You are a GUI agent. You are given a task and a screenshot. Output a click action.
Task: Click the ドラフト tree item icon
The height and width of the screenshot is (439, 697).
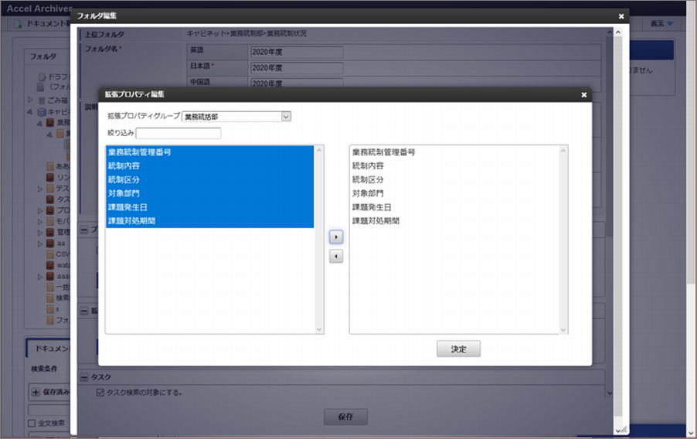coord(42,77)
